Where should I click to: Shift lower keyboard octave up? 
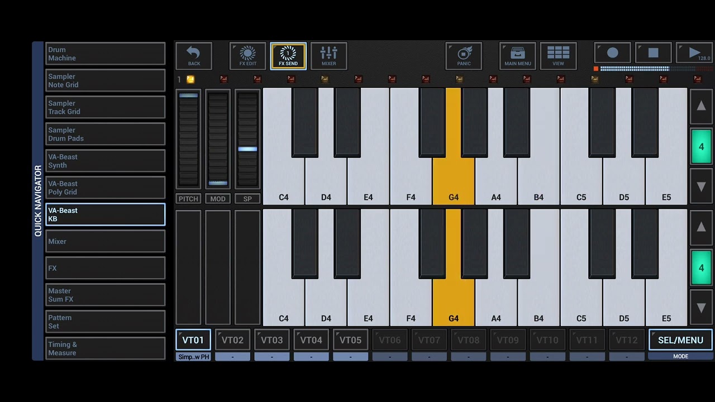click(701, 227)
